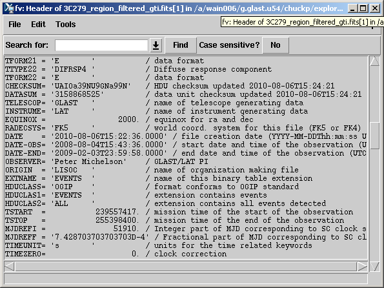
Task: Maximize the fv header window
Action: click(363, 9)
